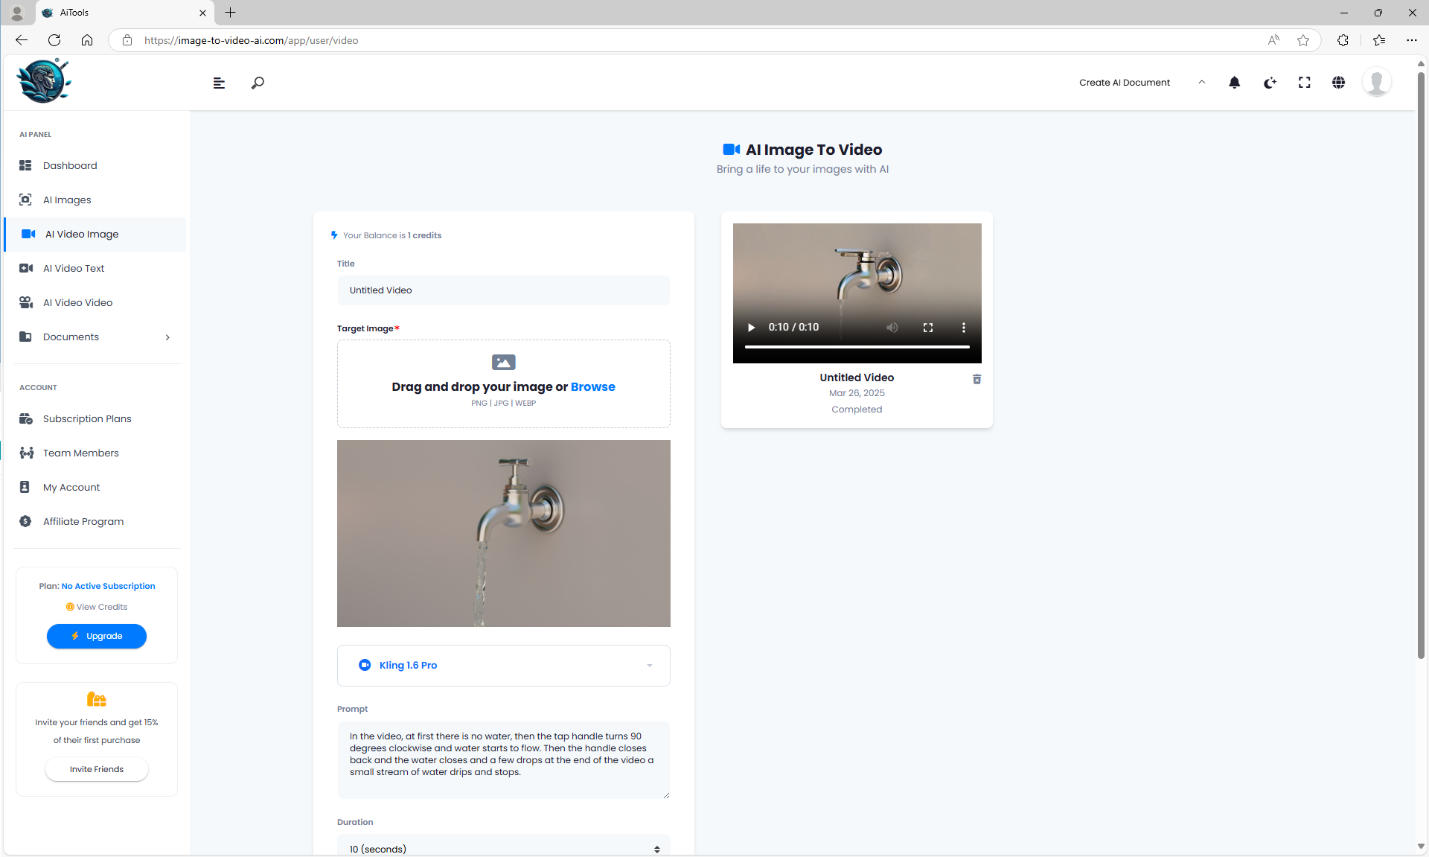Mute the video using speaker icon
The height and width of the screenshot is (857, 1429).
point(892,328)
